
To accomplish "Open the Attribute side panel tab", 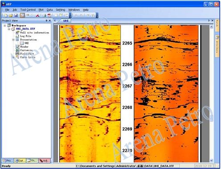I will [217, 46].
